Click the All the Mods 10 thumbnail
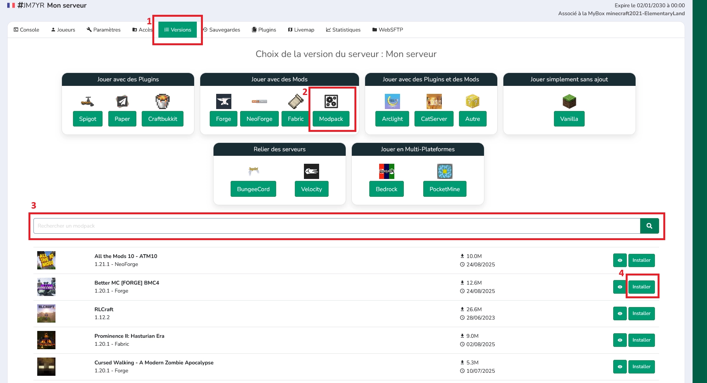 [x=46, y=260]
